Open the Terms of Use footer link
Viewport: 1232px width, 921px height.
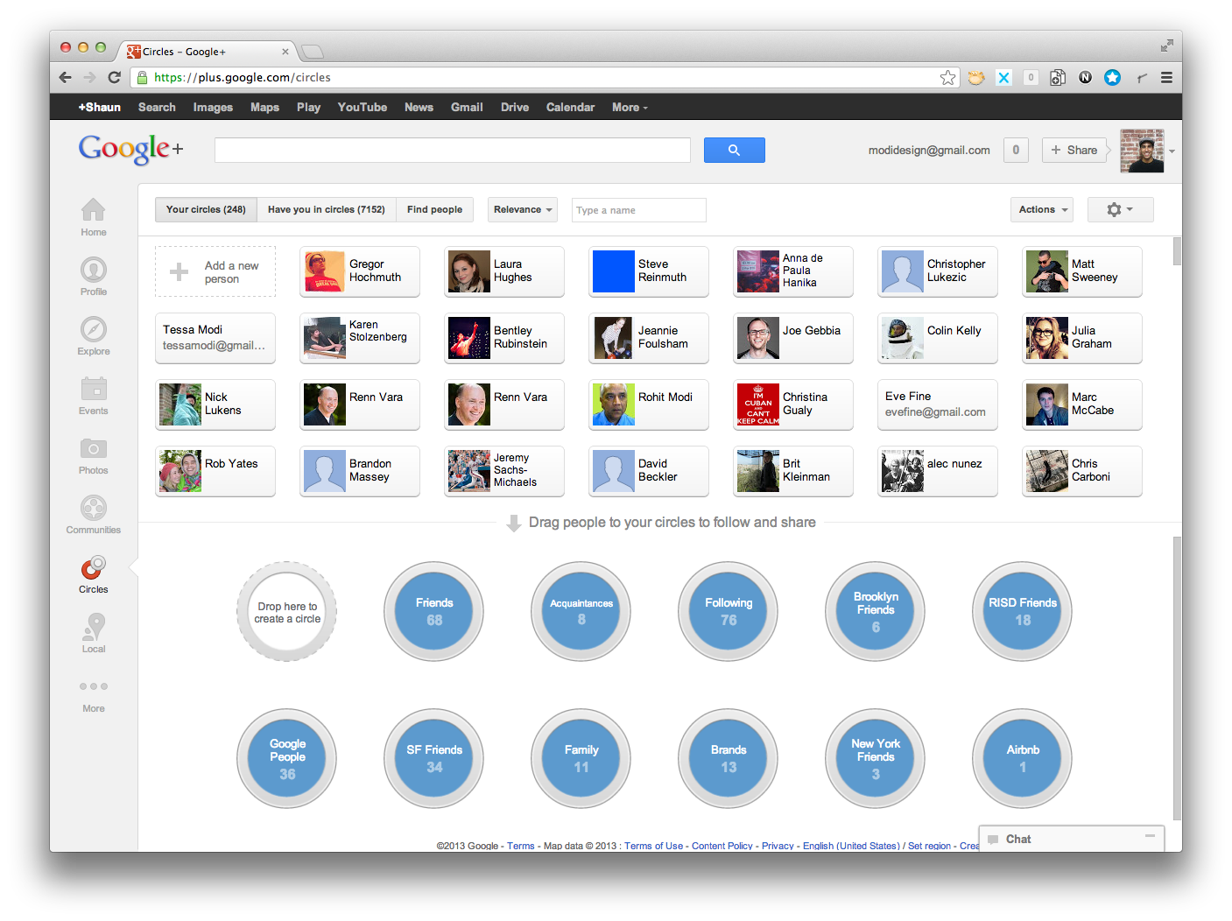[653, 846]
